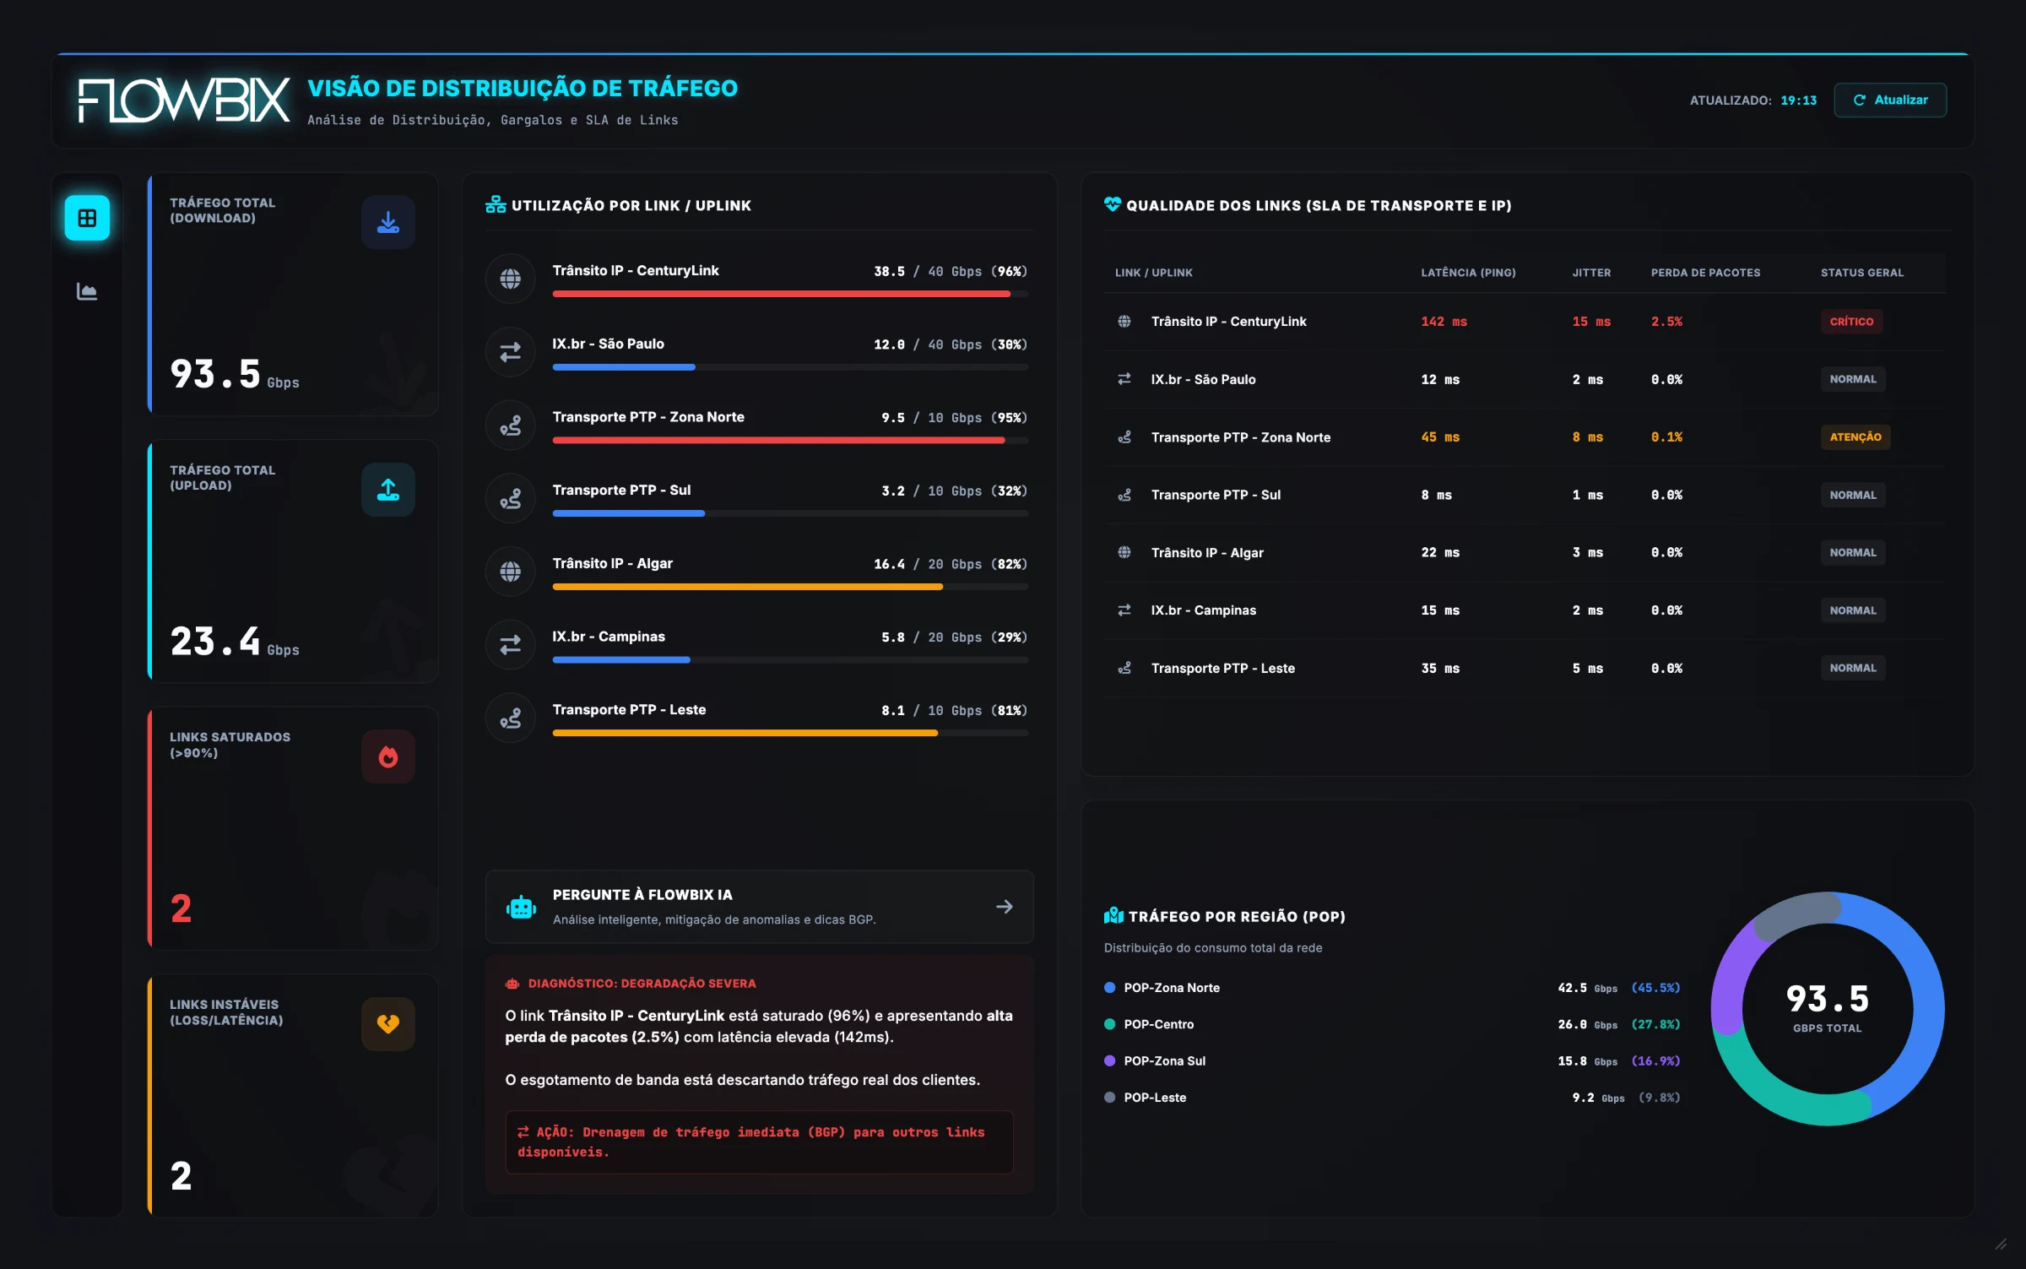Click the 8.1 / 10 Gbps (81%) utilization text
Image resolution: width=2026 pixels, height=1269 pixels.
954,711
